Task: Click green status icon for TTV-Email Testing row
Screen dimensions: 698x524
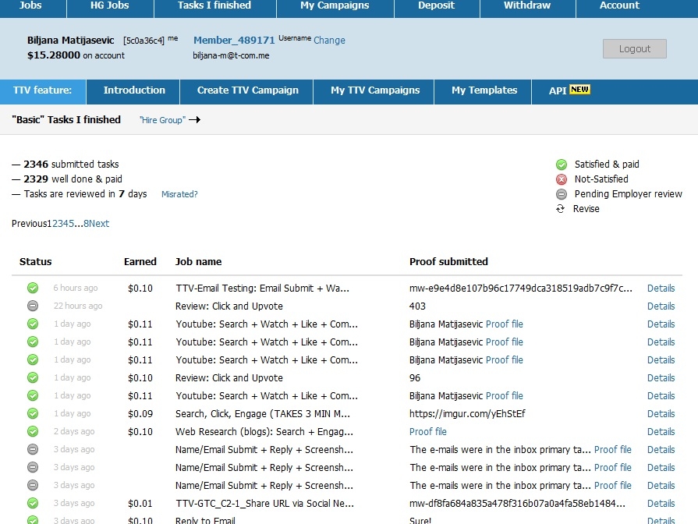Action: 33,288
